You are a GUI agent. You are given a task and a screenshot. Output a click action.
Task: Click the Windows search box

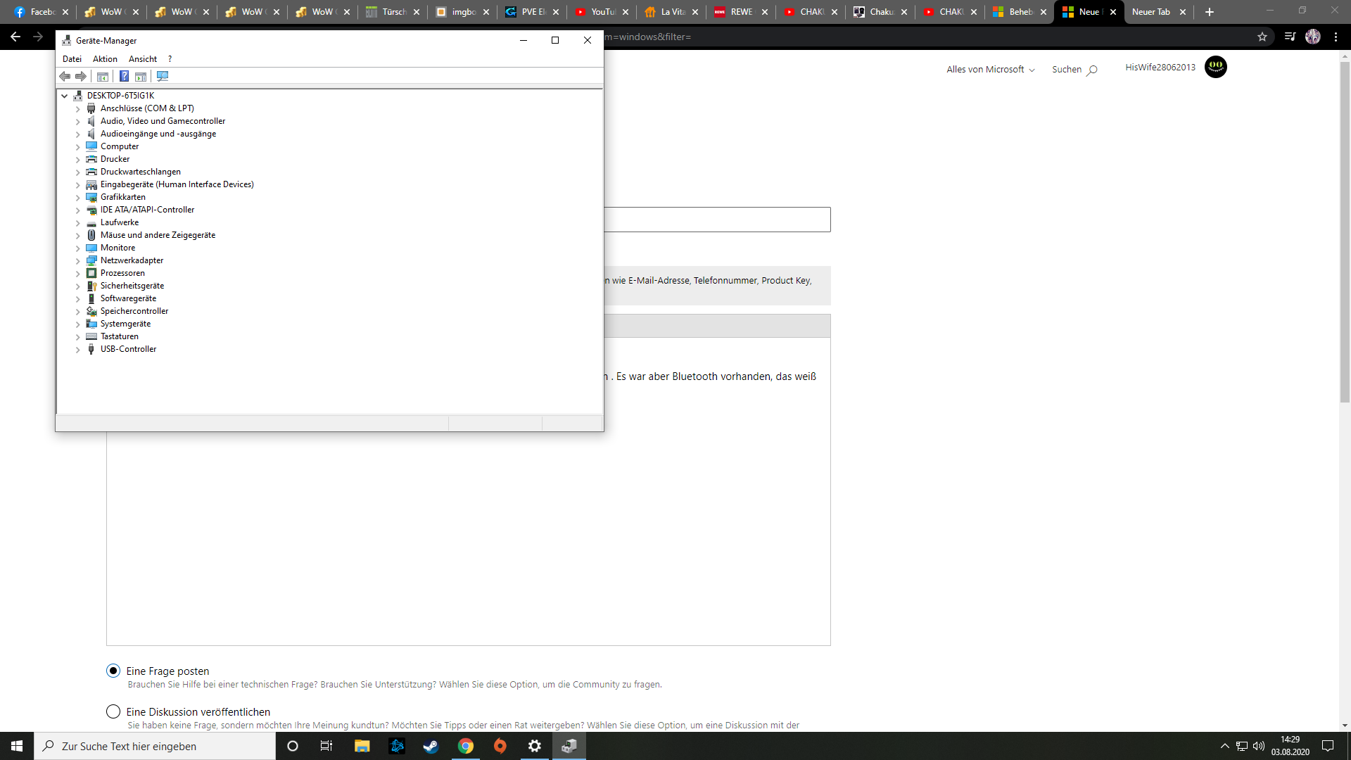tap(155, 746)
